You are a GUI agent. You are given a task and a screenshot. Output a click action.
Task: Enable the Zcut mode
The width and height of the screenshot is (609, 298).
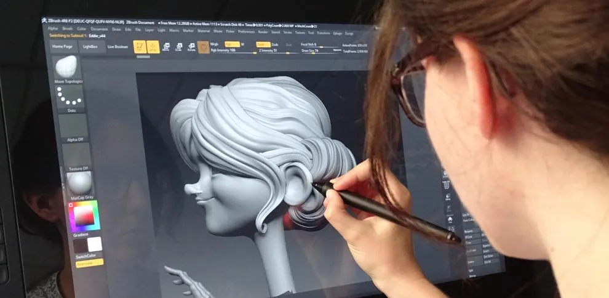(288, 44)
